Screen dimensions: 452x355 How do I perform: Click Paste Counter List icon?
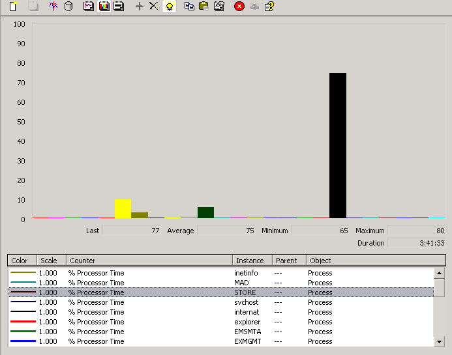click(203, 6)
